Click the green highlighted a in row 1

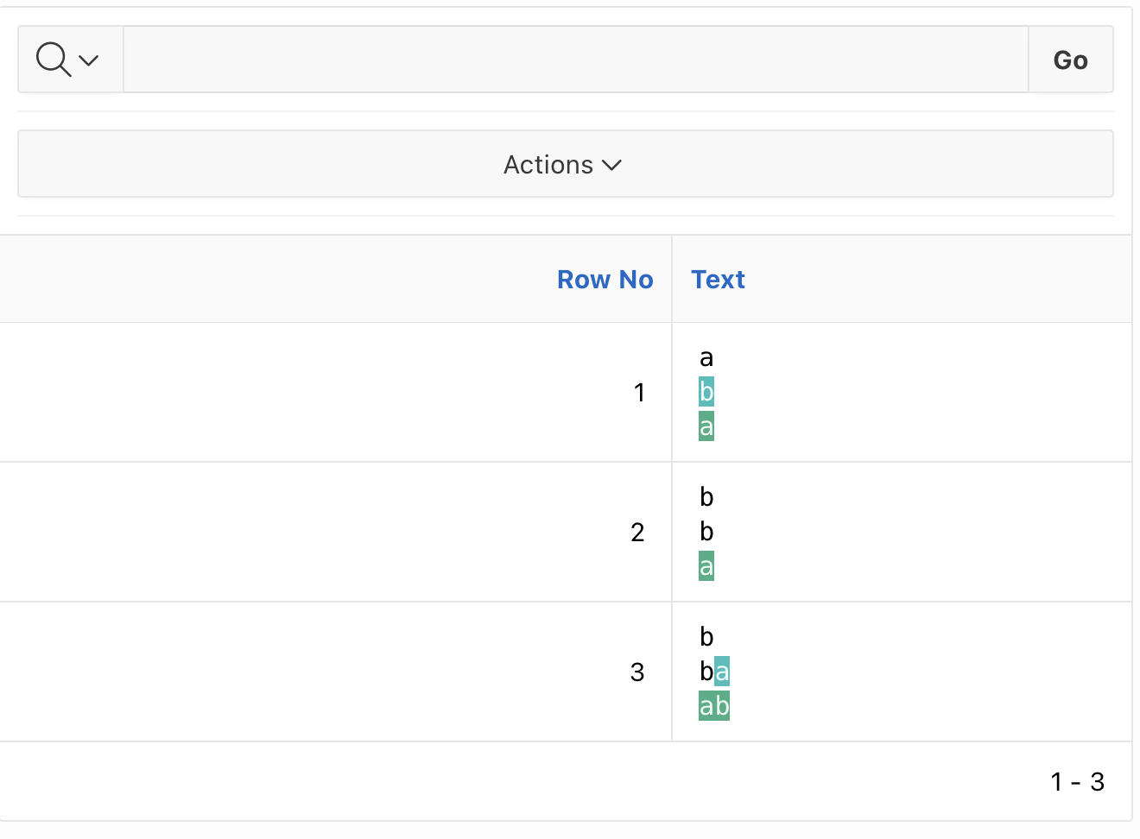click(706, 426)
